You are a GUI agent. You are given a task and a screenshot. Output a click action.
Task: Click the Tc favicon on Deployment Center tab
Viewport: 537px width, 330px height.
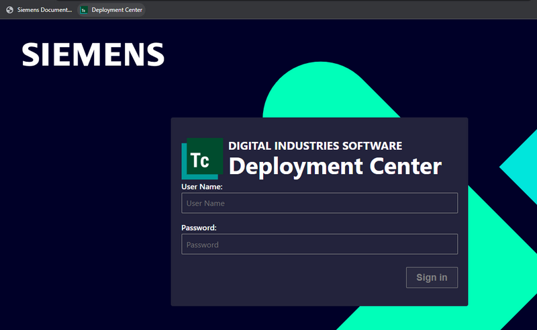(83, 10)
